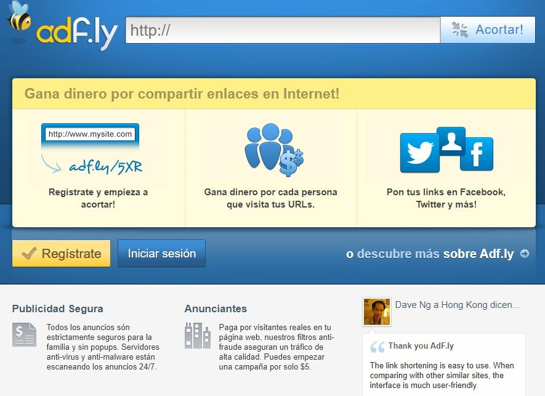Image resolution: width=545 pixels, height=396 pixels.
Task: Click the Twitter bird icon
Action: coord(420,153)
